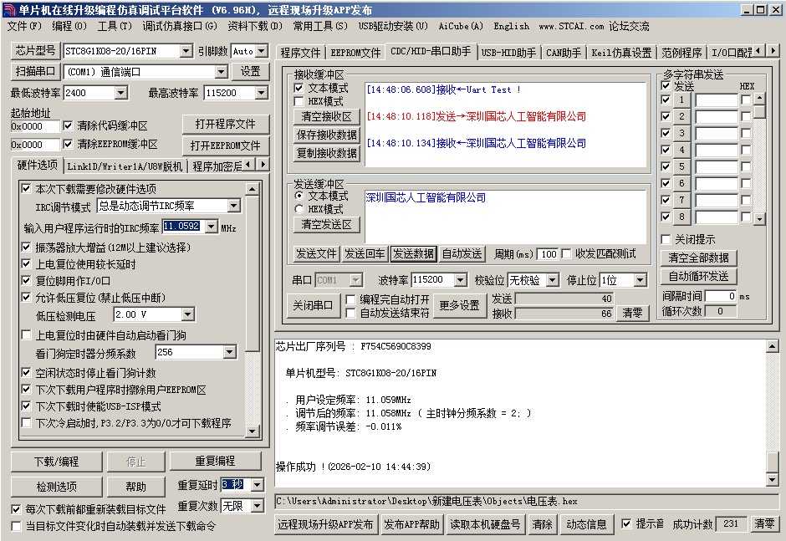Open the 调试仿真接口(G) menu
The image size is (786, 541).
tap(179, 26)
